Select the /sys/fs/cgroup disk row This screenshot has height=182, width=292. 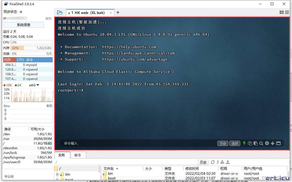tap(28, 157)
